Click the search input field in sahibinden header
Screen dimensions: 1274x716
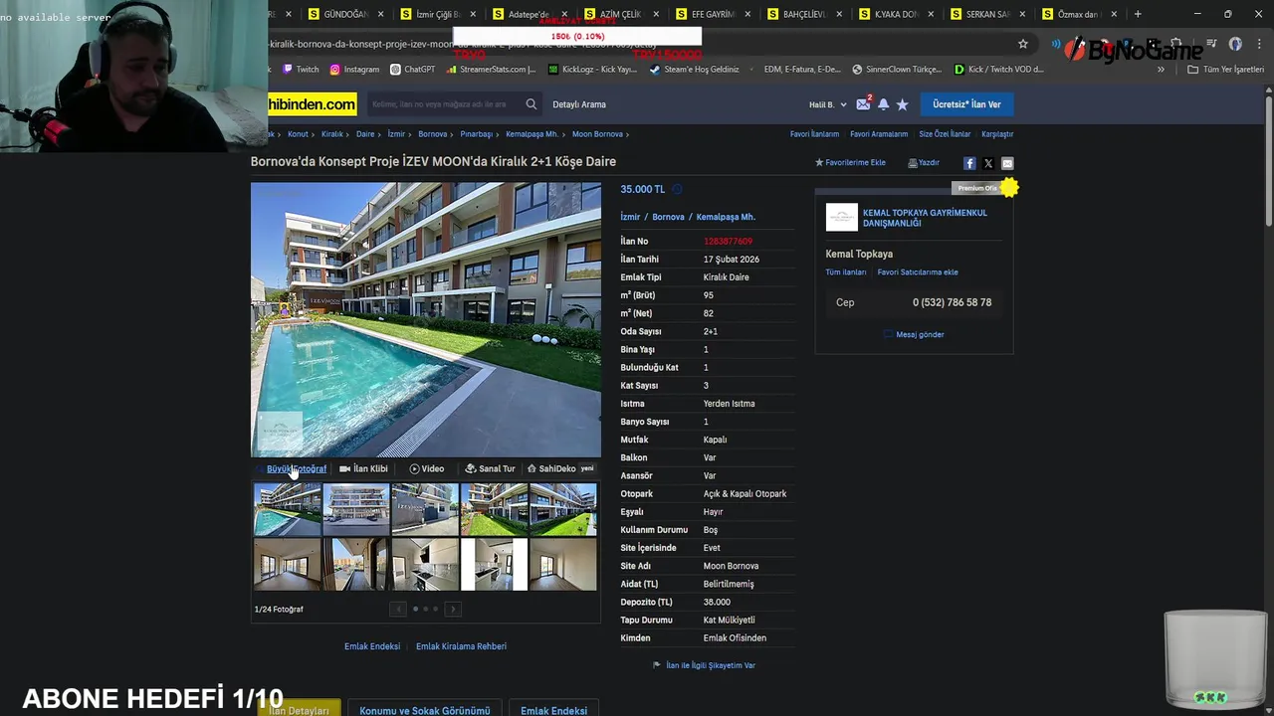tap(443, 104)
